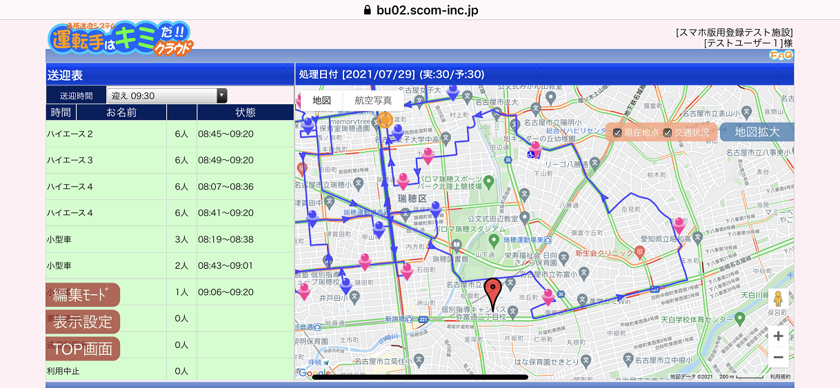Click パロマ瑞穂スポーツパーク green marker

point(489,183)
